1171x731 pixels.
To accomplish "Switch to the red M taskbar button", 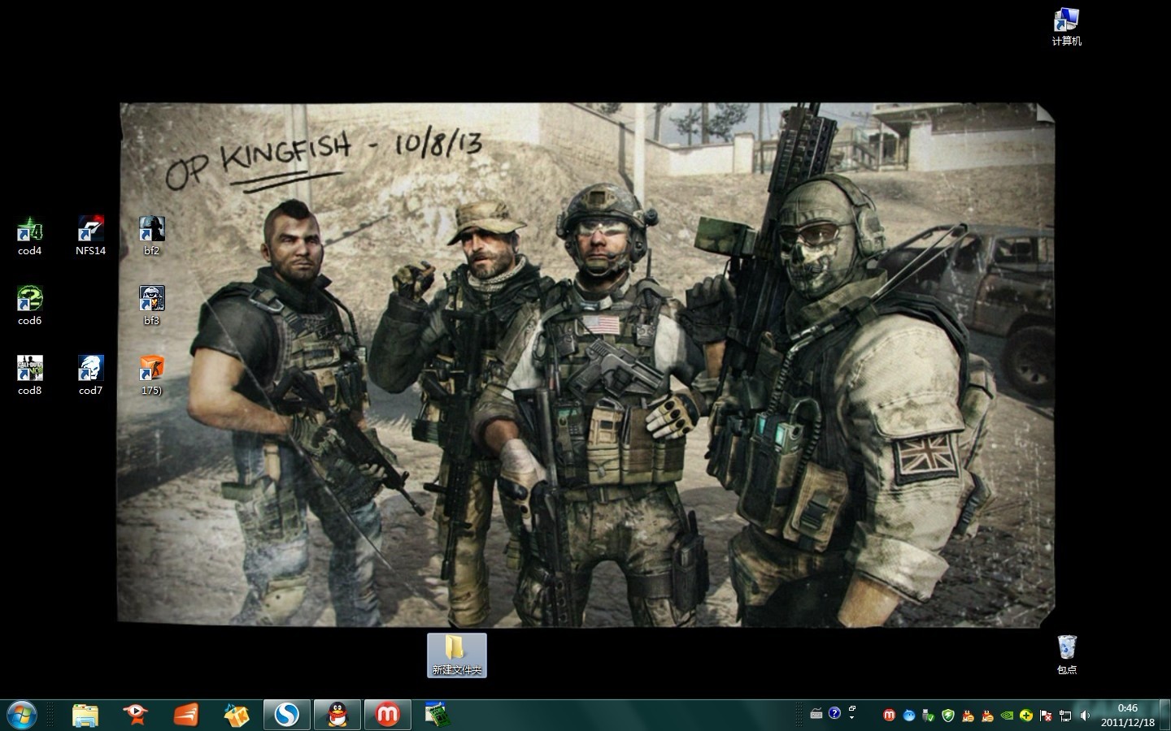I will coord(387,715).
